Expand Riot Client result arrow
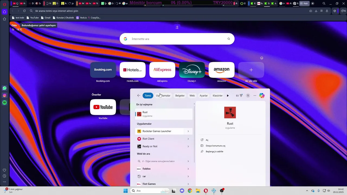Image resolution: width=347 pixels, height=195 pixels. 188,139
